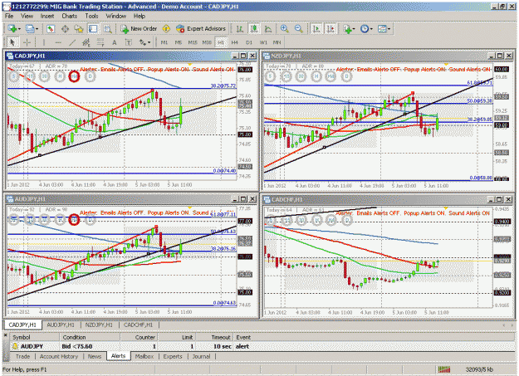
Task: Select the vertical line drawing tool
Action: tap(44, 42)
